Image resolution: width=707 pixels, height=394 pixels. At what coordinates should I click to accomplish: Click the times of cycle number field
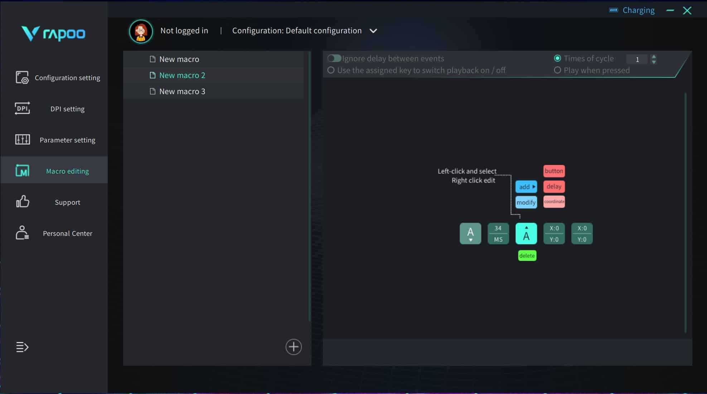[x=637, y=59]
